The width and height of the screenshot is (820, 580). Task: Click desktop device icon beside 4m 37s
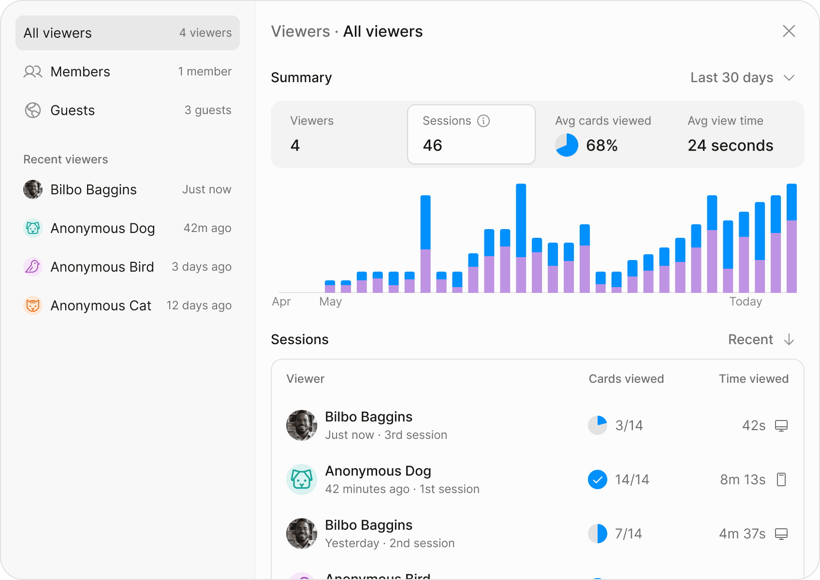(781, 534)
